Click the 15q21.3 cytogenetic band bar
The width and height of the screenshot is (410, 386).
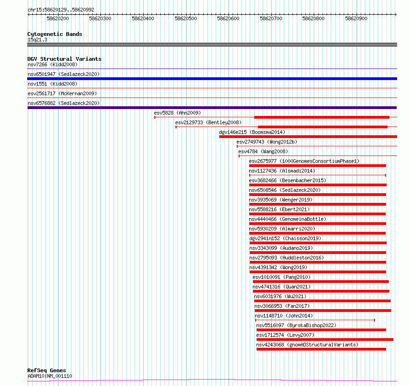click(212, 45)
